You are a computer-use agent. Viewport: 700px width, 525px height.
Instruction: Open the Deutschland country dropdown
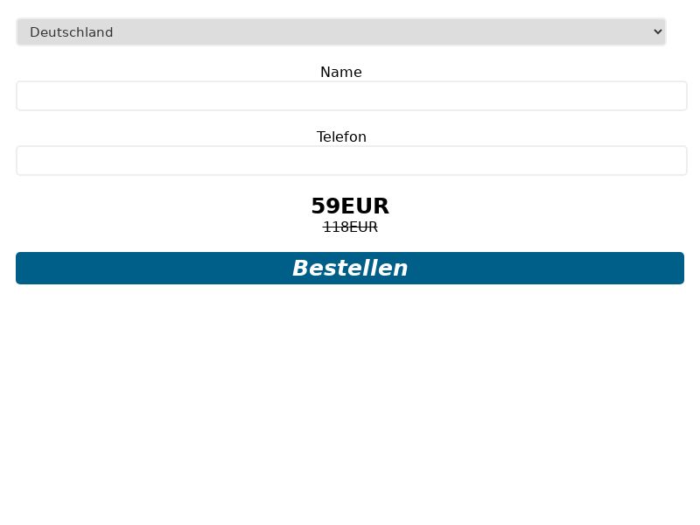[x=340, y=32]
